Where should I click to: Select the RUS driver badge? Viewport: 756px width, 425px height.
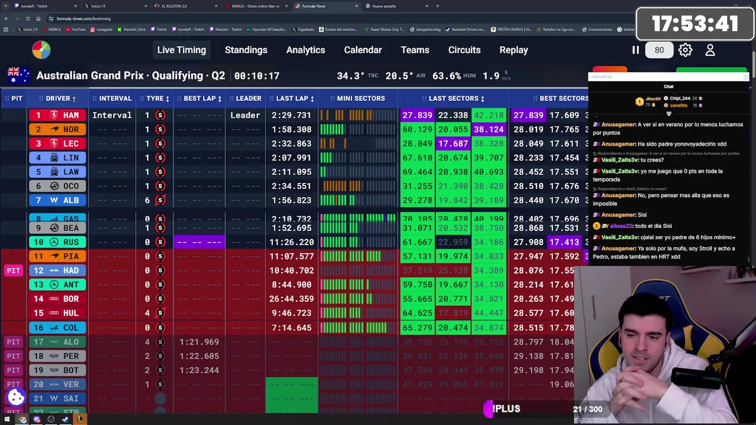click(x=57, y=242)
